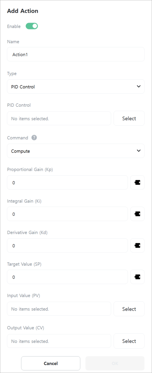Click the Name field containing Action1
The image size is (152, 373).
(x=76, y=54)
